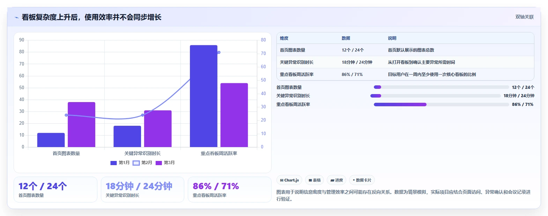Image resolution: width=548 pixels, height=216 pixels.
Task: Click the 数据 column header
Action: click(x=346, y=38)
